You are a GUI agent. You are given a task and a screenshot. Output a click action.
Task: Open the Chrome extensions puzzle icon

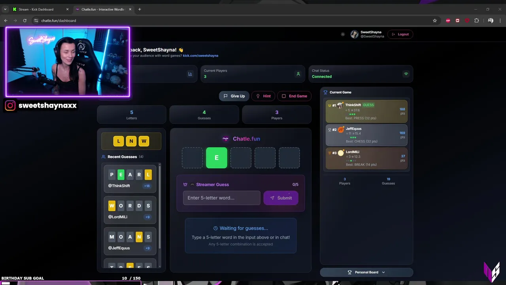[x=476, y=21]
